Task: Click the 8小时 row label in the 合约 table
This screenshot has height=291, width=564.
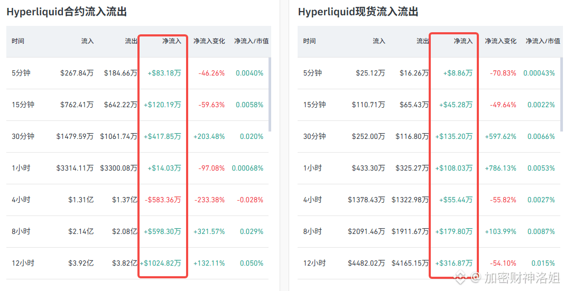Action: click(21, 231)
